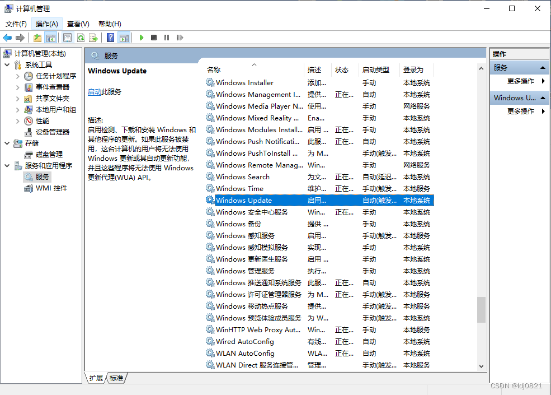Sort by the 启动类型 column header

(x=379, y=69)
